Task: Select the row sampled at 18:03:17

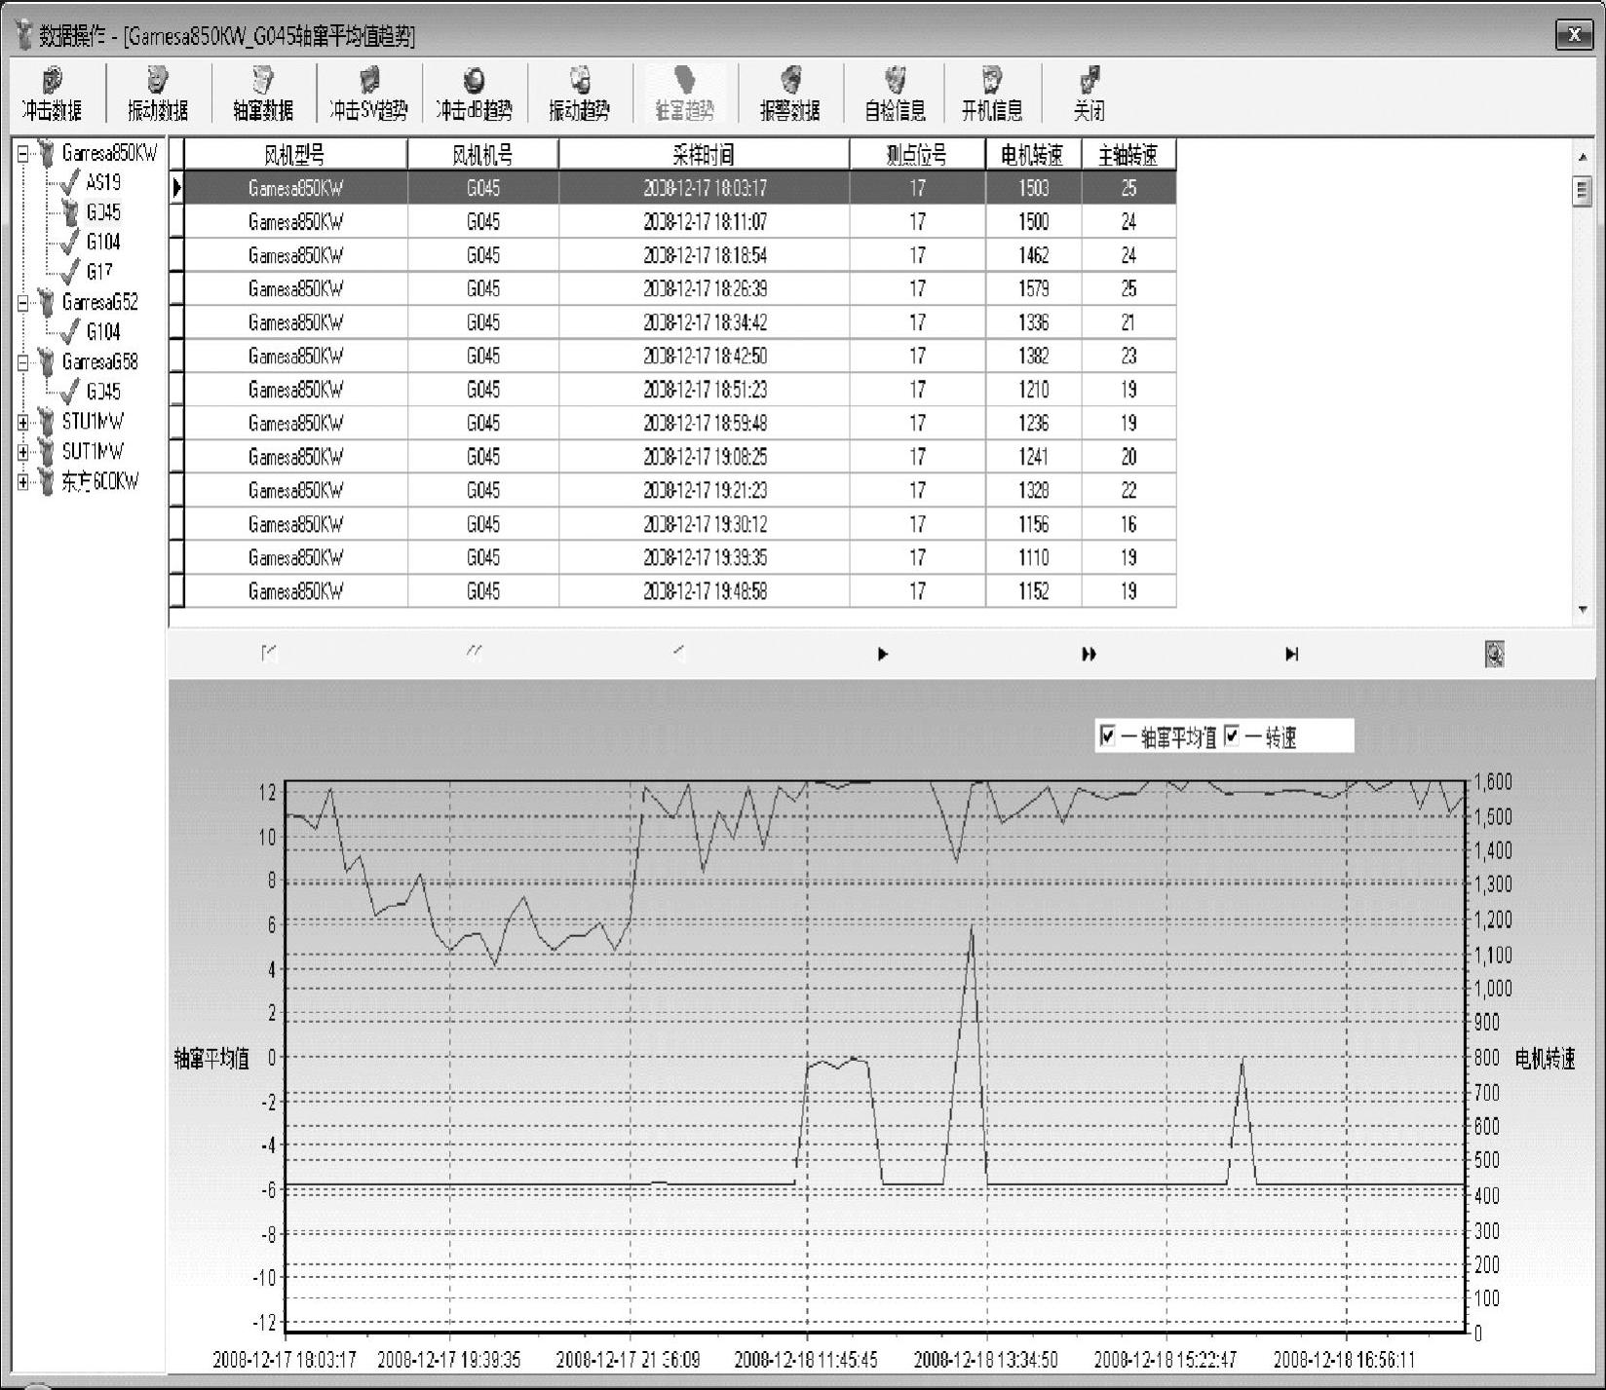Action: (680, 188)
